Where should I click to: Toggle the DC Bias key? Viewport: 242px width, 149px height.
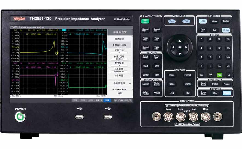click(x=226, y=30)
